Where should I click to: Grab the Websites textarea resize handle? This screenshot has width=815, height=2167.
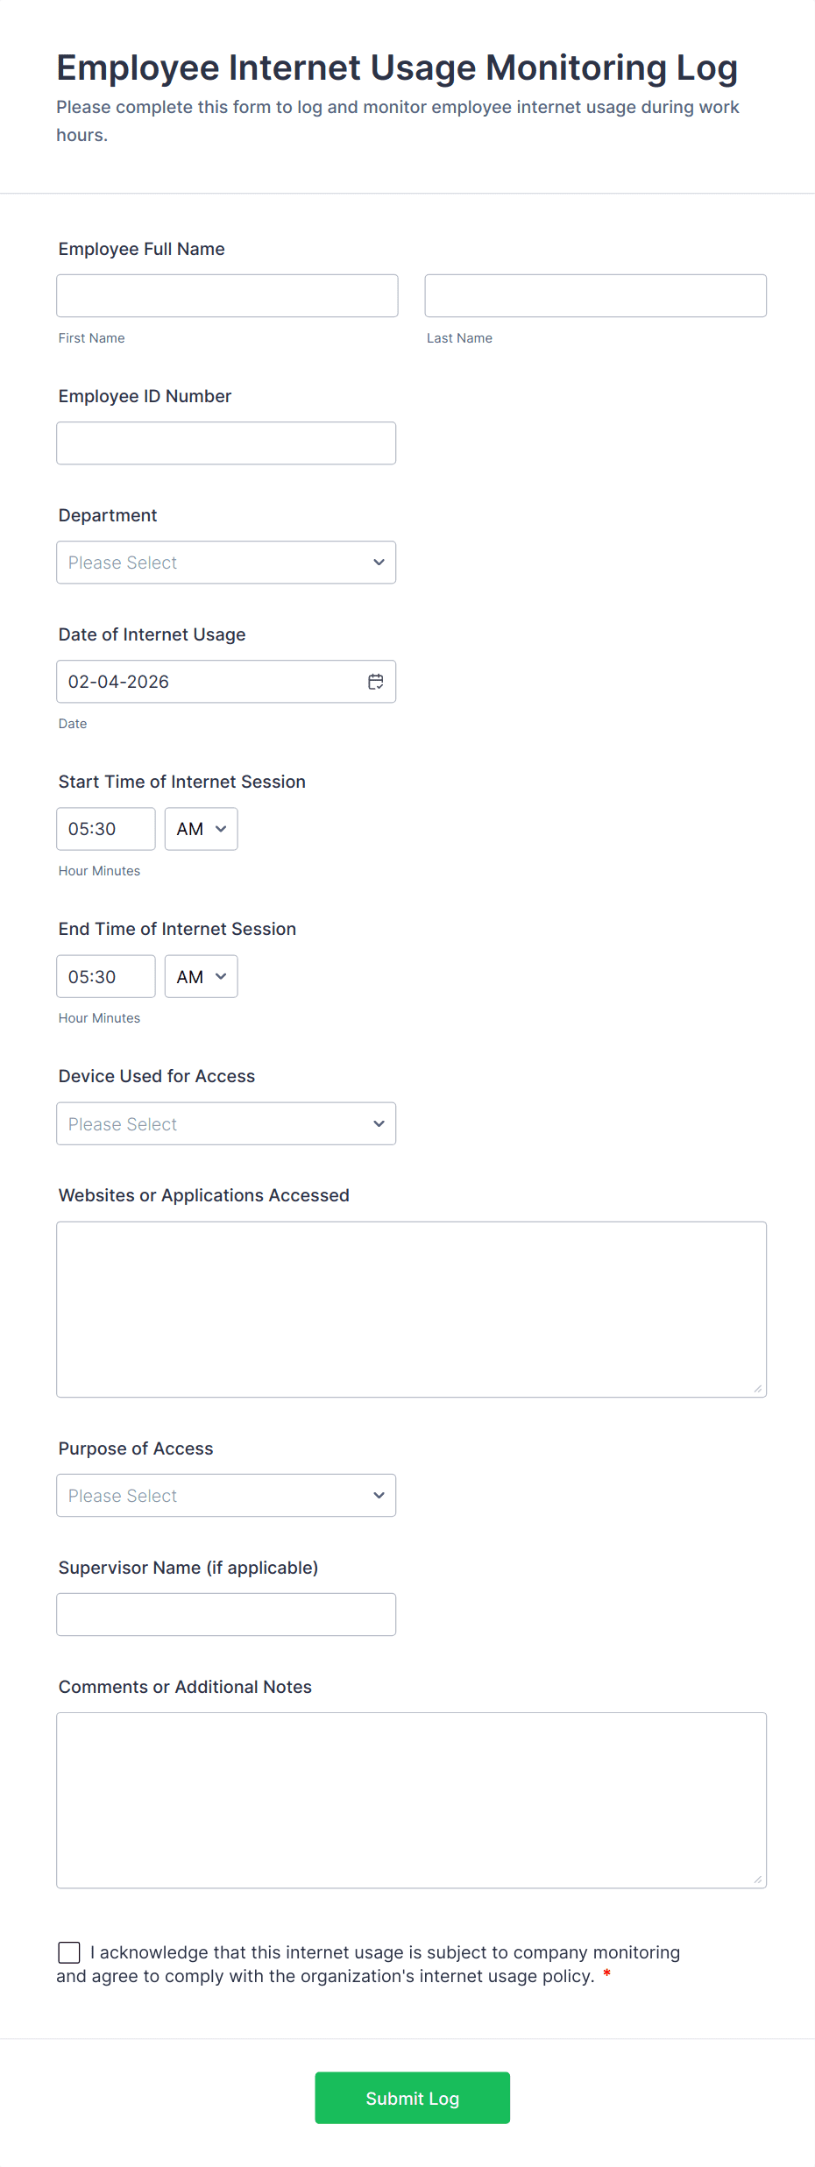758,1389
